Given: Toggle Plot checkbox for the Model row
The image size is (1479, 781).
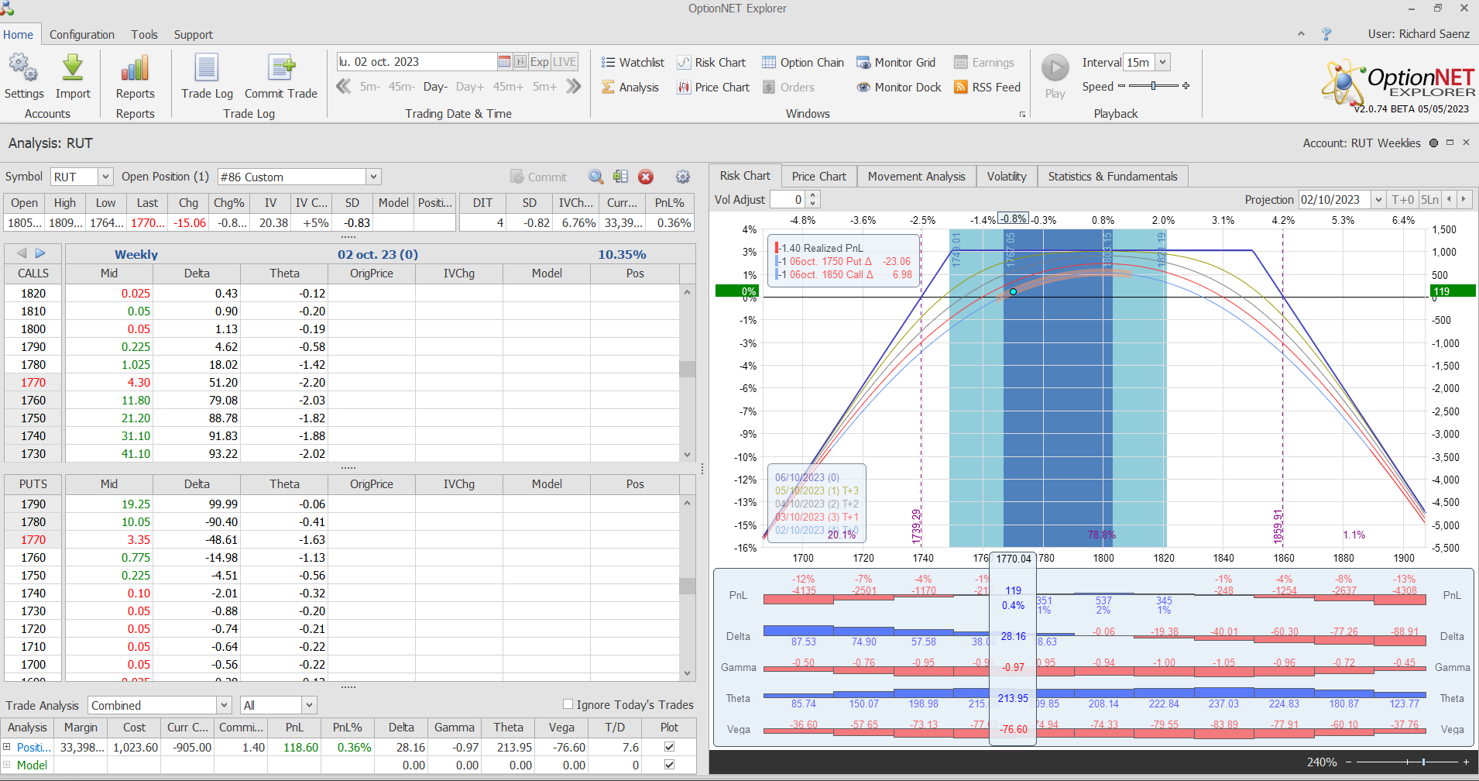Looking at the screenshot, I should (669, 765).
